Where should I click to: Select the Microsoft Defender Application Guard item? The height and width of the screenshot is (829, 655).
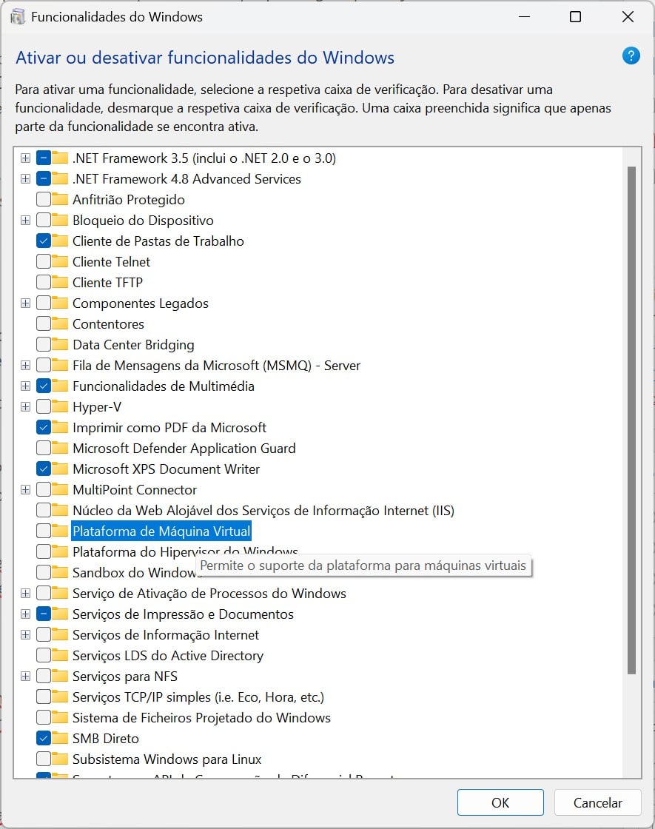click(x=184, y=449)
